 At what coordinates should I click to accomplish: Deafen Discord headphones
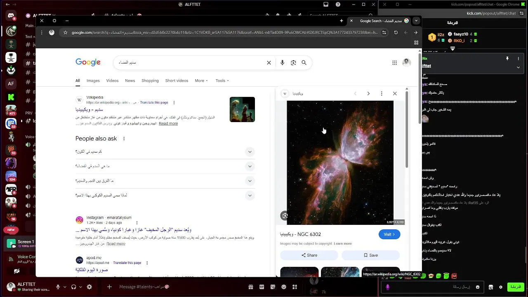73,287
